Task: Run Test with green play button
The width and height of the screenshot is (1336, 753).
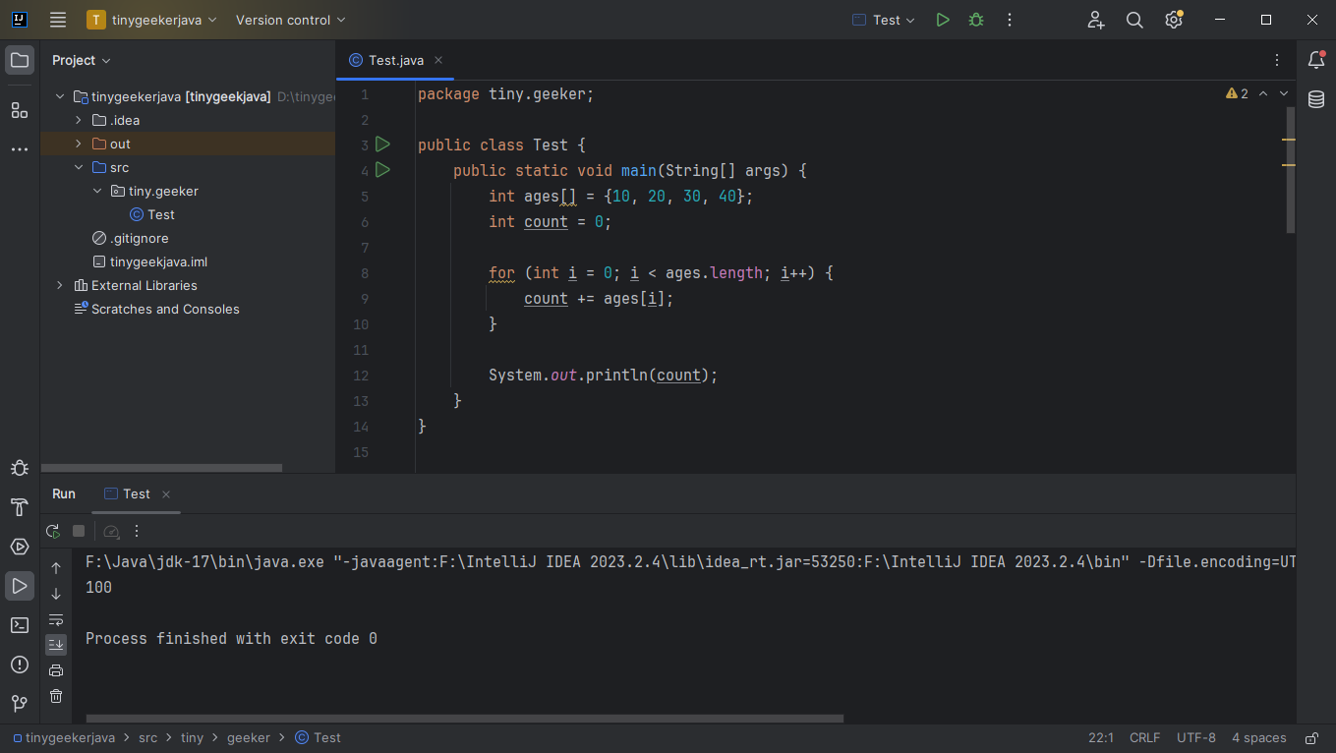Action: coord(943,20)
